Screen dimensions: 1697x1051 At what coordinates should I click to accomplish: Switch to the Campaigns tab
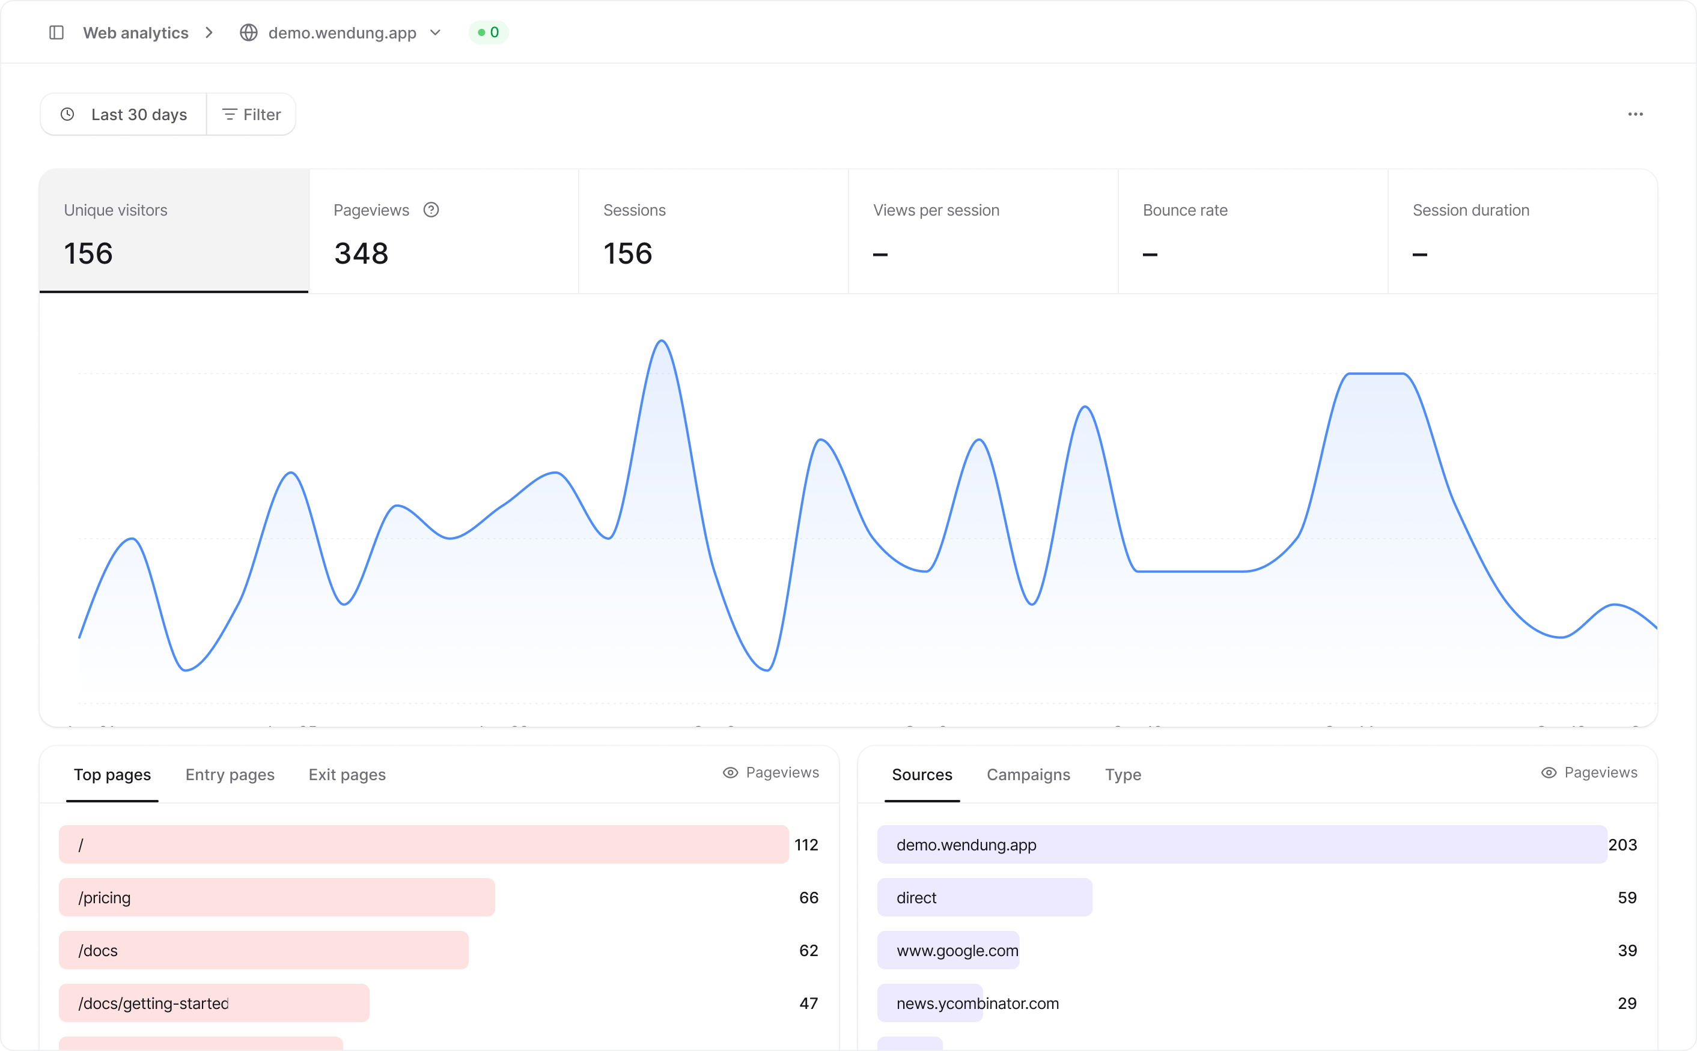pyautogui.click(x=1028, y=774)
